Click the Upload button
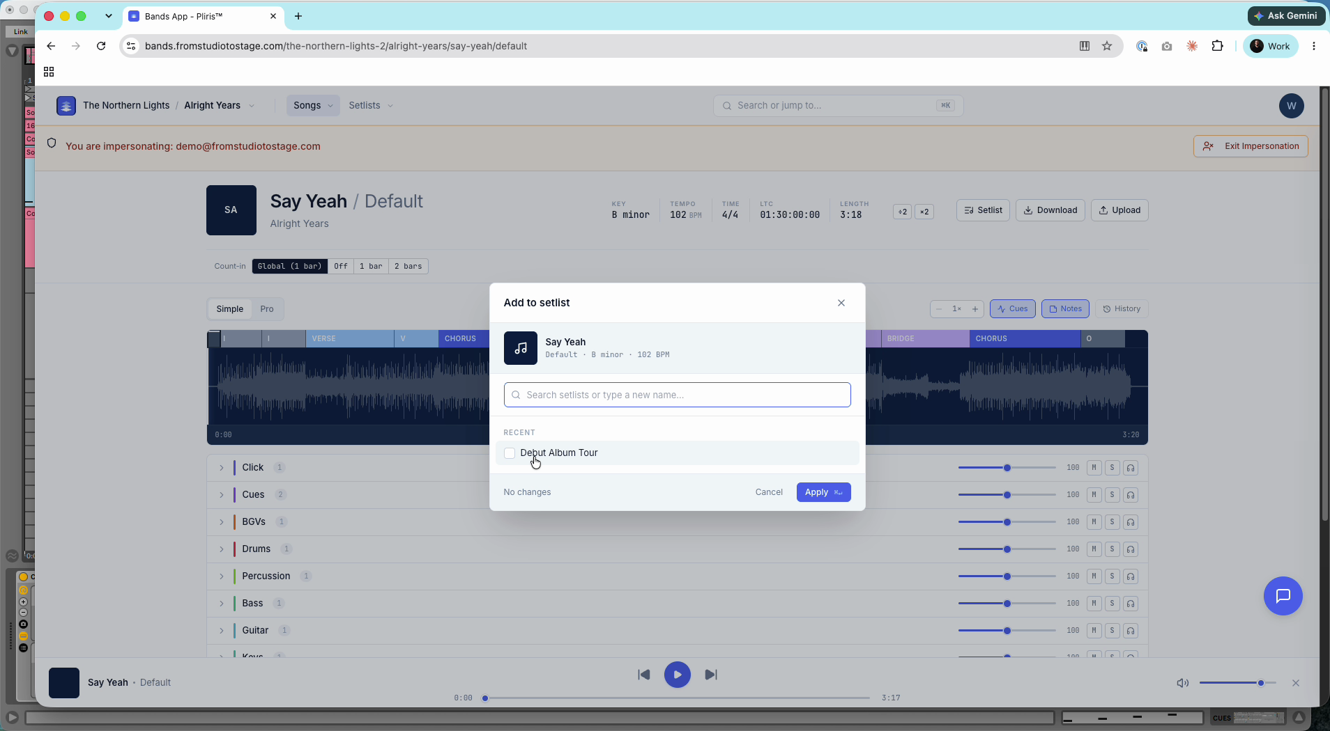 (x=1119, y=210)
